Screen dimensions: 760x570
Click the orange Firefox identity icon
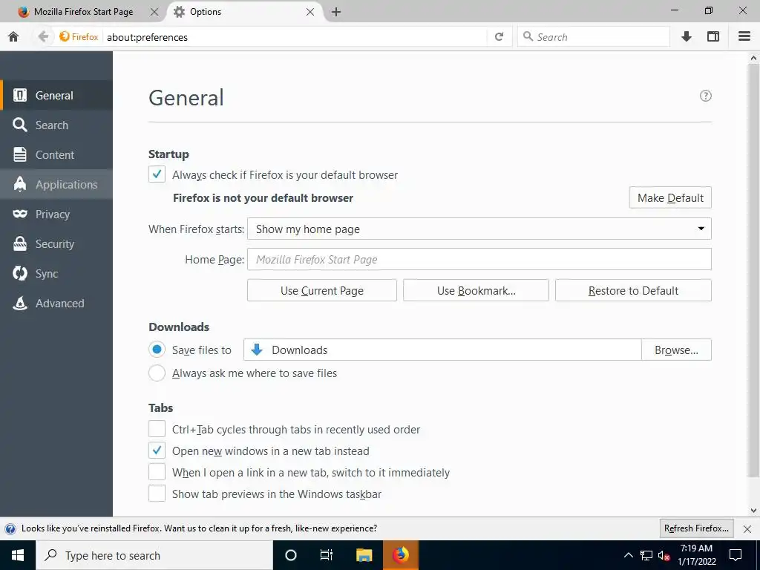[65, 37]
